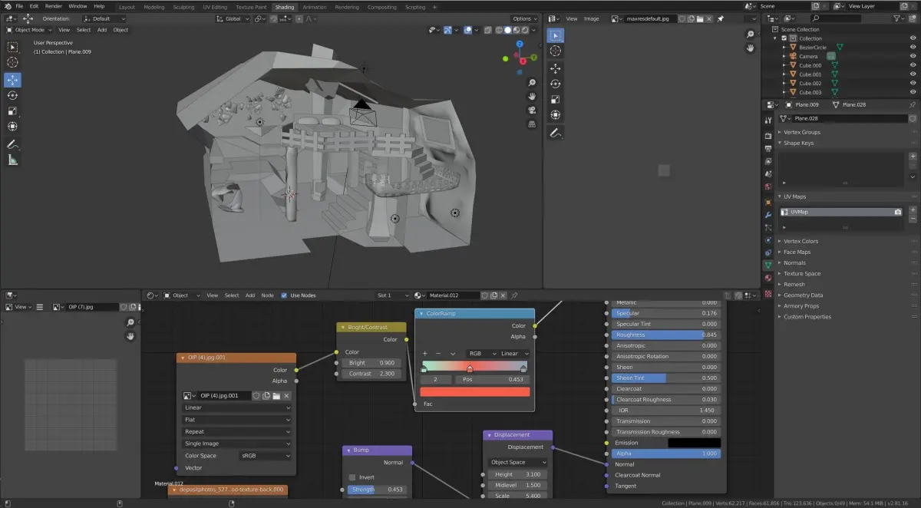Click the ColorRamp red color swatch
Viewport: 921px width, 508px height.
coord(474,392)
